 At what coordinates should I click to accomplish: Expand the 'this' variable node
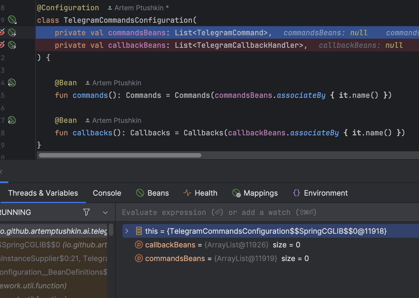click(x=127, y=231)
